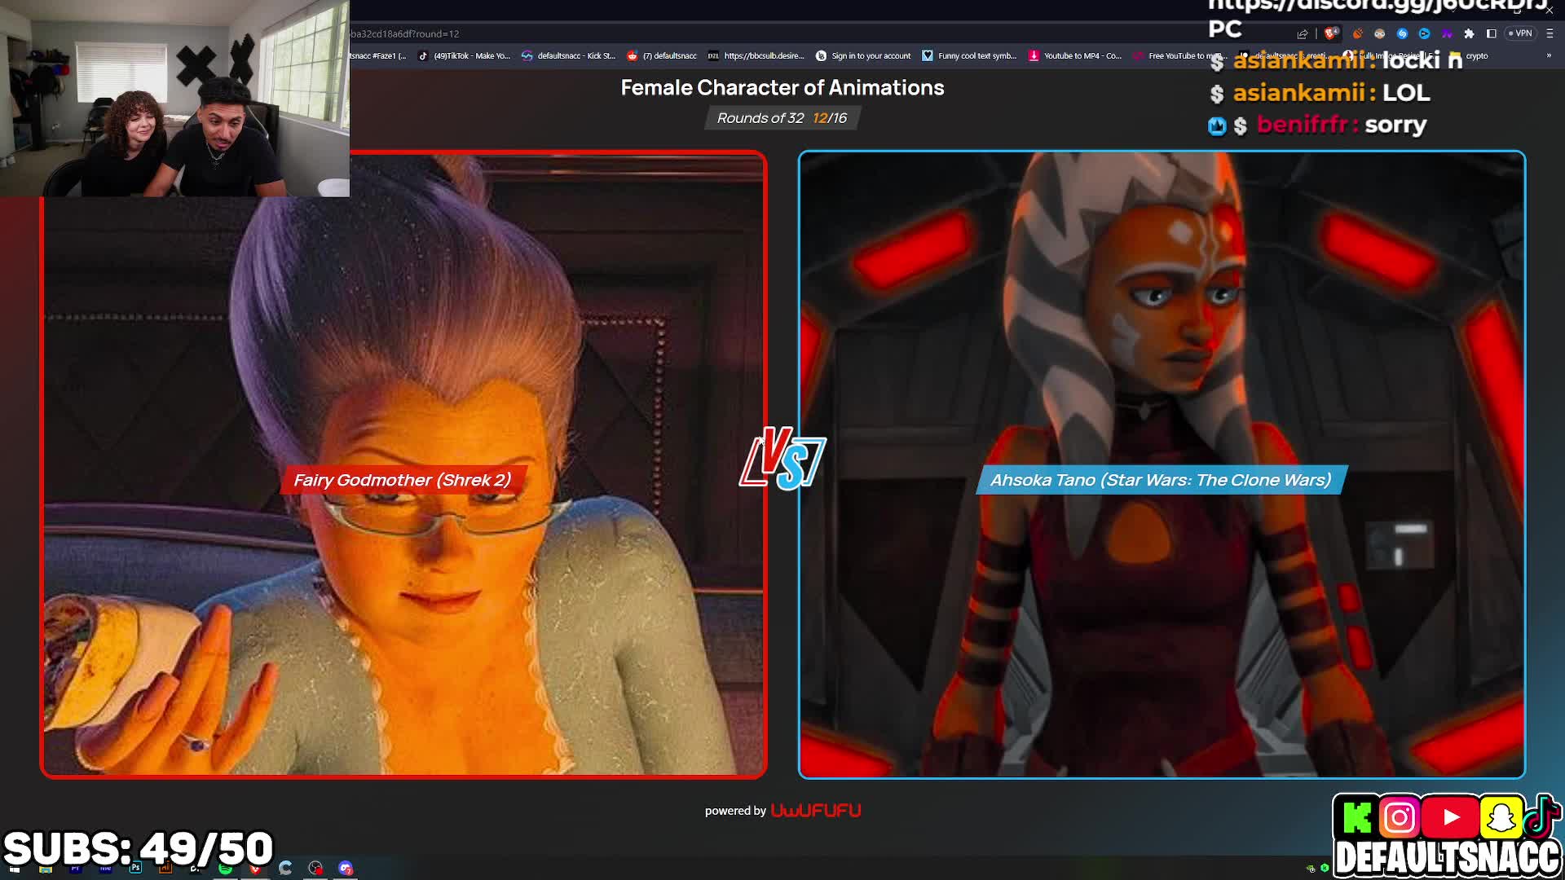Open Discord from the taskbar
1565x880 pixels.
tap(346, 869)
